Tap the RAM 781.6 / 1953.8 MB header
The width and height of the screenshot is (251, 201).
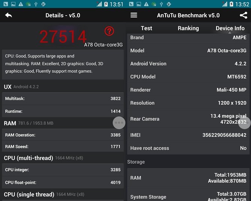tap(28, 123)
